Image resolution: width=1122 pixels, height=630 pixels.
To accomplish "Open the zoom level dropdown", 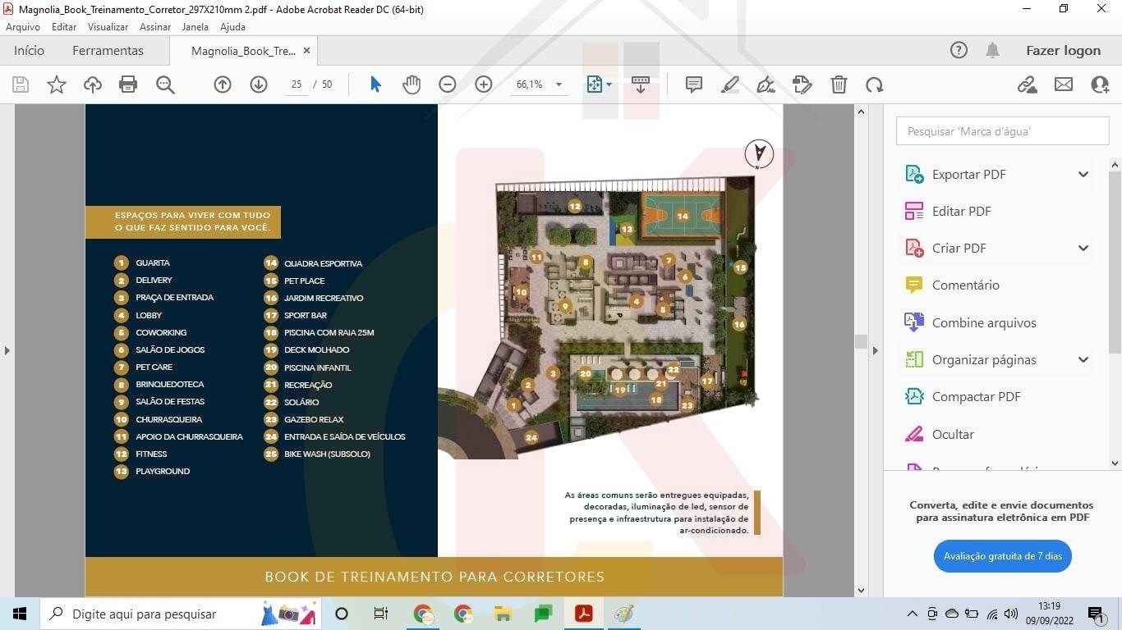I will 559,84.
